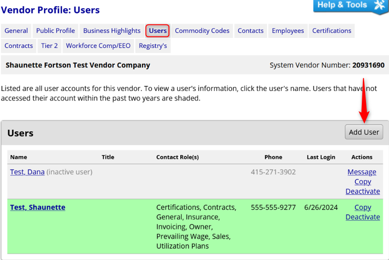Switch to the General tab
The height and width of the screenshot is (260, 389).
(16, 31)
